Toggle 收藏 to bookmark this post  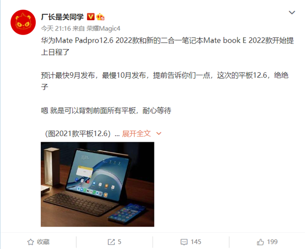pyautogui.click(x=38, y=242)
